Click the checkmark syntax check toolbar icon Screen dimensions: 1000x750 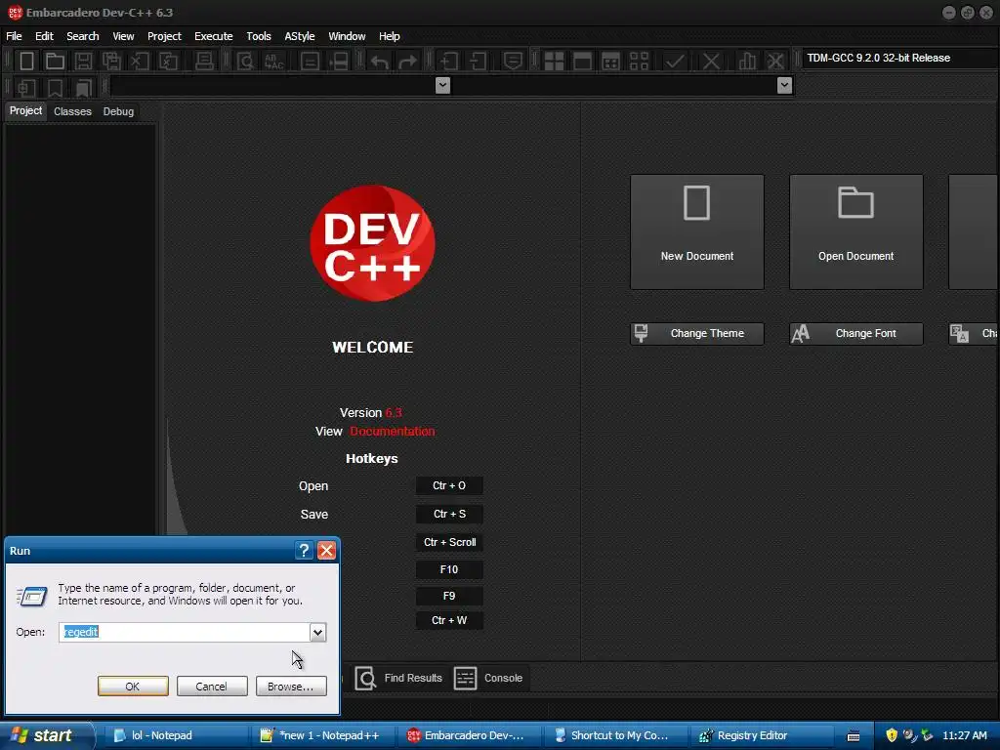[675, 62]
